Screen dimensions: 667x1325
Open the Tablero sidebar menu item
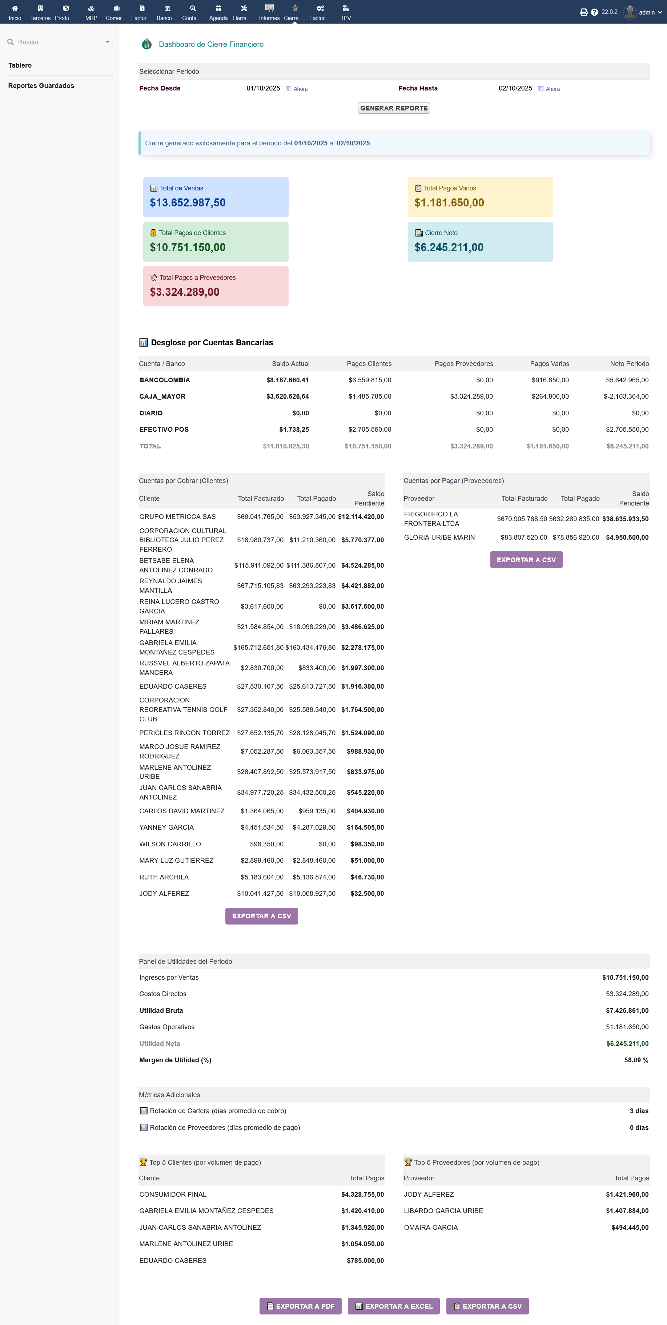20,65
